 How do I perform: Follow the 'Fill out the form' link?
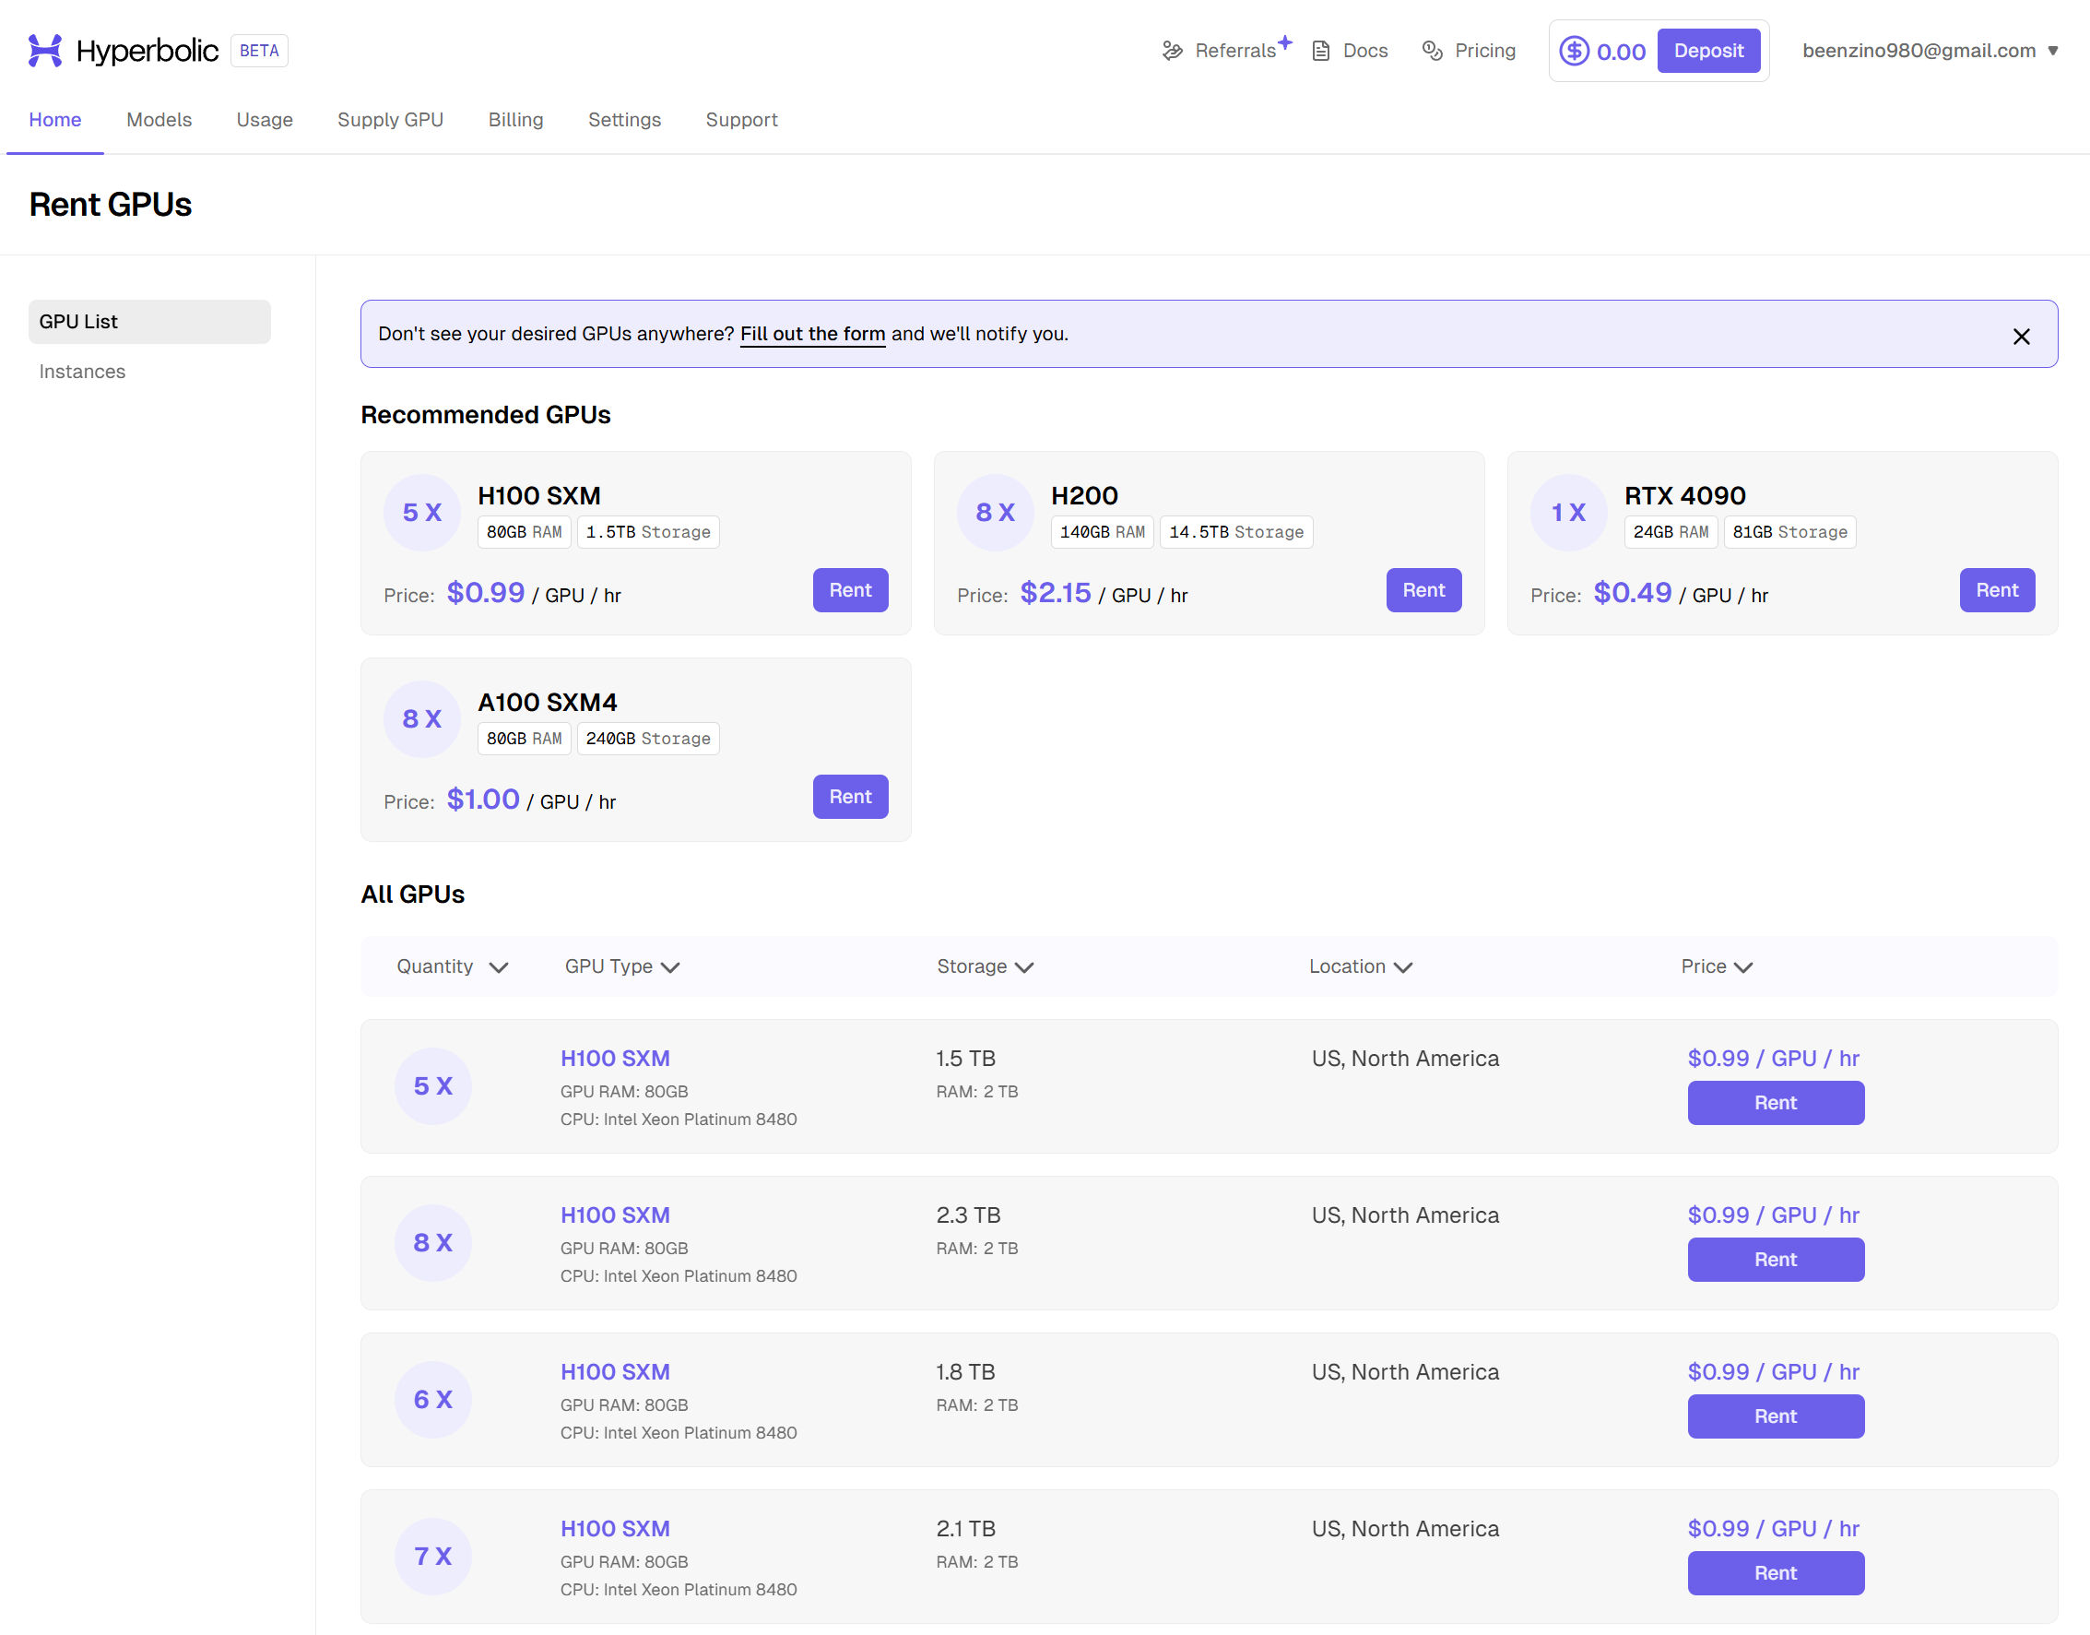coord(812,334)
